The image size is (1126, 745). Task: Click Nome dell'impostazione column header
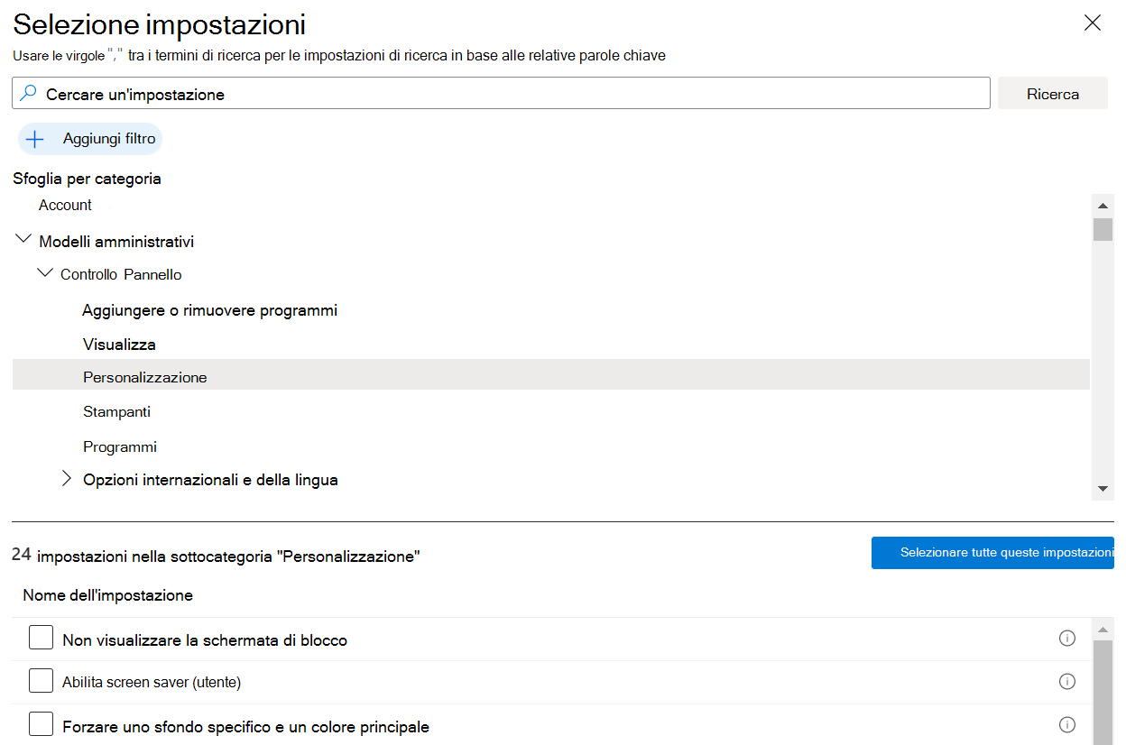(x=107, y=595)
